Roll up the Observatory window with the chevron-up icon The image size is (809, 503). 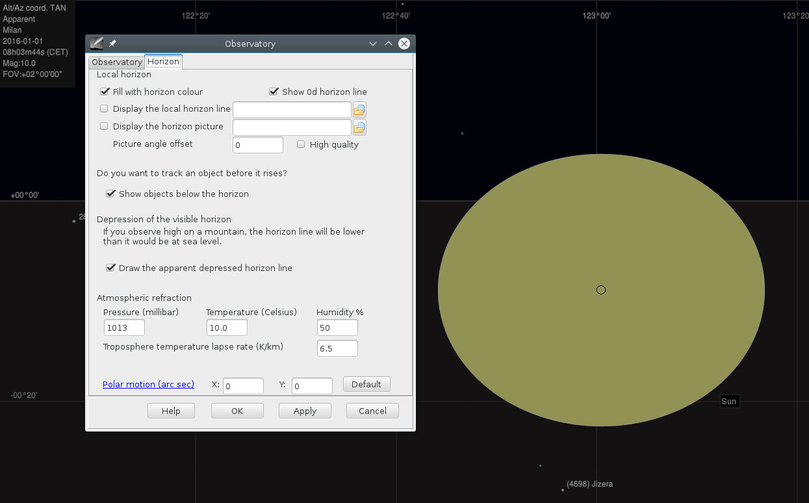pyautogui.click(x=389, y=44)
